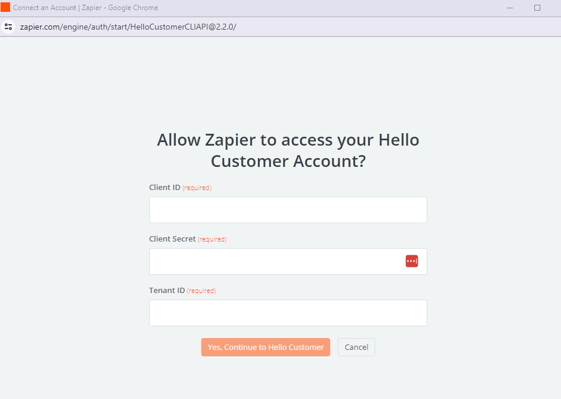Cancel the account connection
Image resolution: width=561 pixels, height=399 pixels.
pos(356,347)
